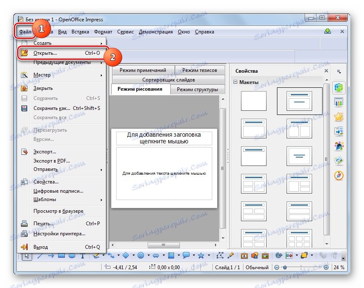Expand the Curve tool dropdown arrow
Viewport: 364px width, 288px height.
point(103,255)
